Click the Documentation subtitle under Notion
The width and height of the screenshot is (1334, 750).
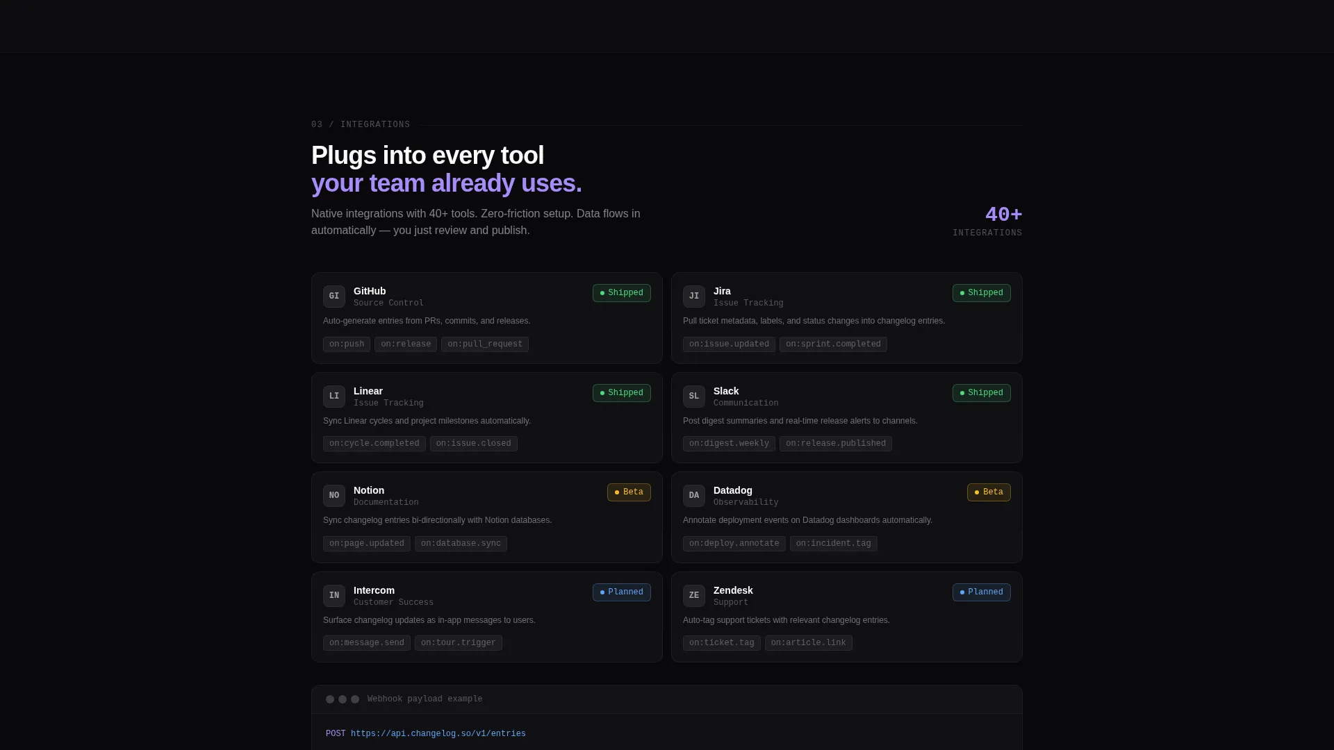coord(386,503)
